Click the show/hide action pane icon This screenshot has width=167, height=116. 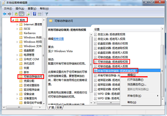coord(40,14)
